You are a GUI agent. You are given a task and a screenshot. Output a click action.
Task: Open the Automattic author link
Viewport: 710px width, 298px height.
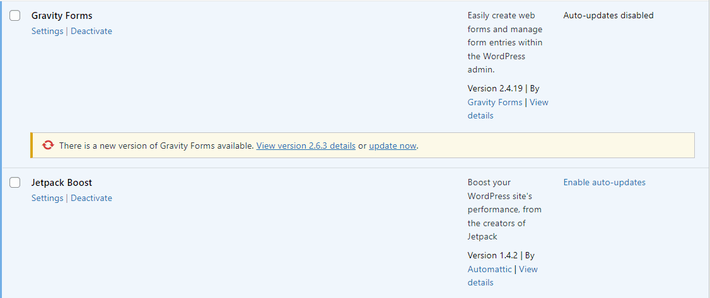pos(489,269)
